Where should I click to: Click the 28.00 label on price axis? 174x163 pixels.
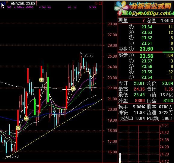point(112,24)
